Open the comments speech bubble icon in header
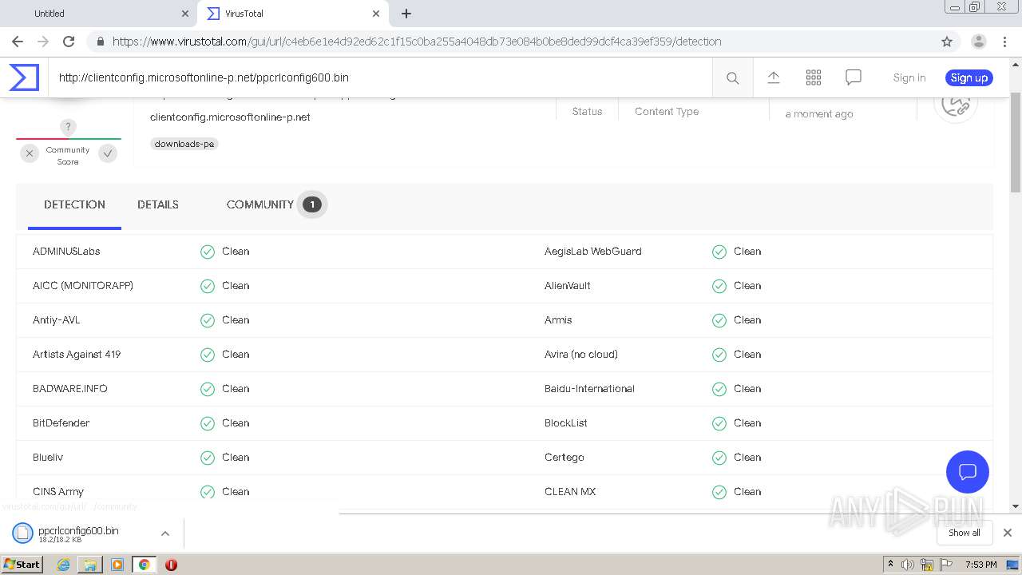Screen dimensions: 1022x575 854,77
